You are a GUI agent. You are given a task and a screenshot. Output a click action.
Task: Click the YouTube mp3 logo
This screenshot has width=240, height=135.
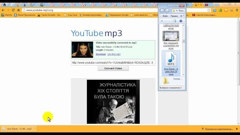point(97,33)
